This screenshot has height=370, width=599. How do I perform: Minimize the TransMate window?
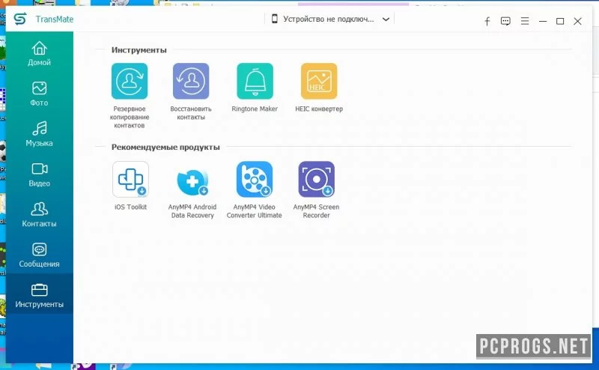coord(542,22)
